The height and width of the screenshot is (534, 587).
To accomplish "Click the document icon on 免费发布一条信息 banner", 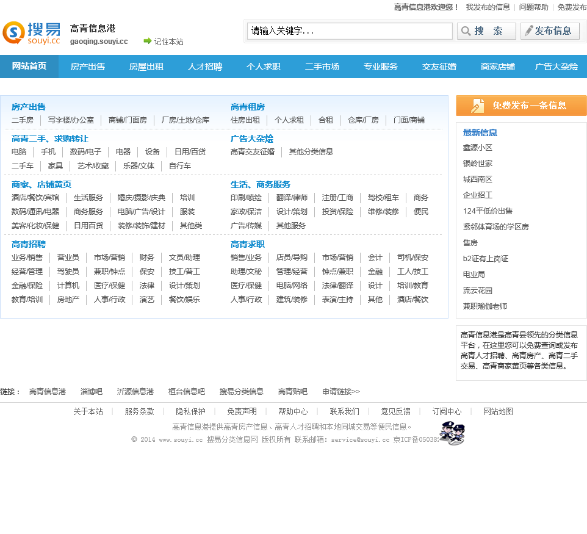I will click(x=477, y=106).
